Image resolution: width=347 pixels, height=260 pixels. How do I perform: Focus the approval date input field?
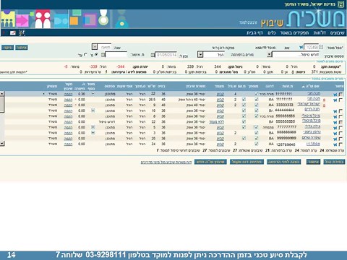coord(116,55)
